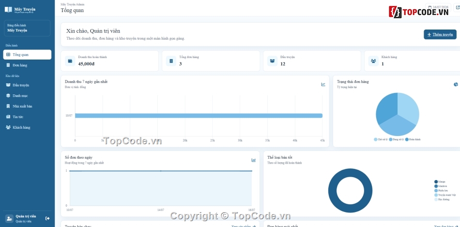Toggle the Manga legend entry
The width and height of the screenshot is (460, 227).
tap(440, 182)
